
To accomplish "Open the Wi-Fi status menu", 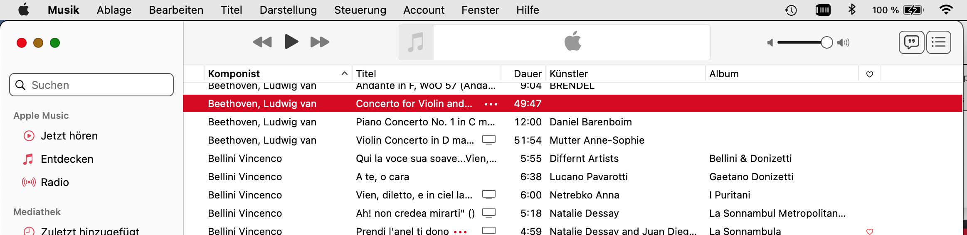I will click(946, 10).
